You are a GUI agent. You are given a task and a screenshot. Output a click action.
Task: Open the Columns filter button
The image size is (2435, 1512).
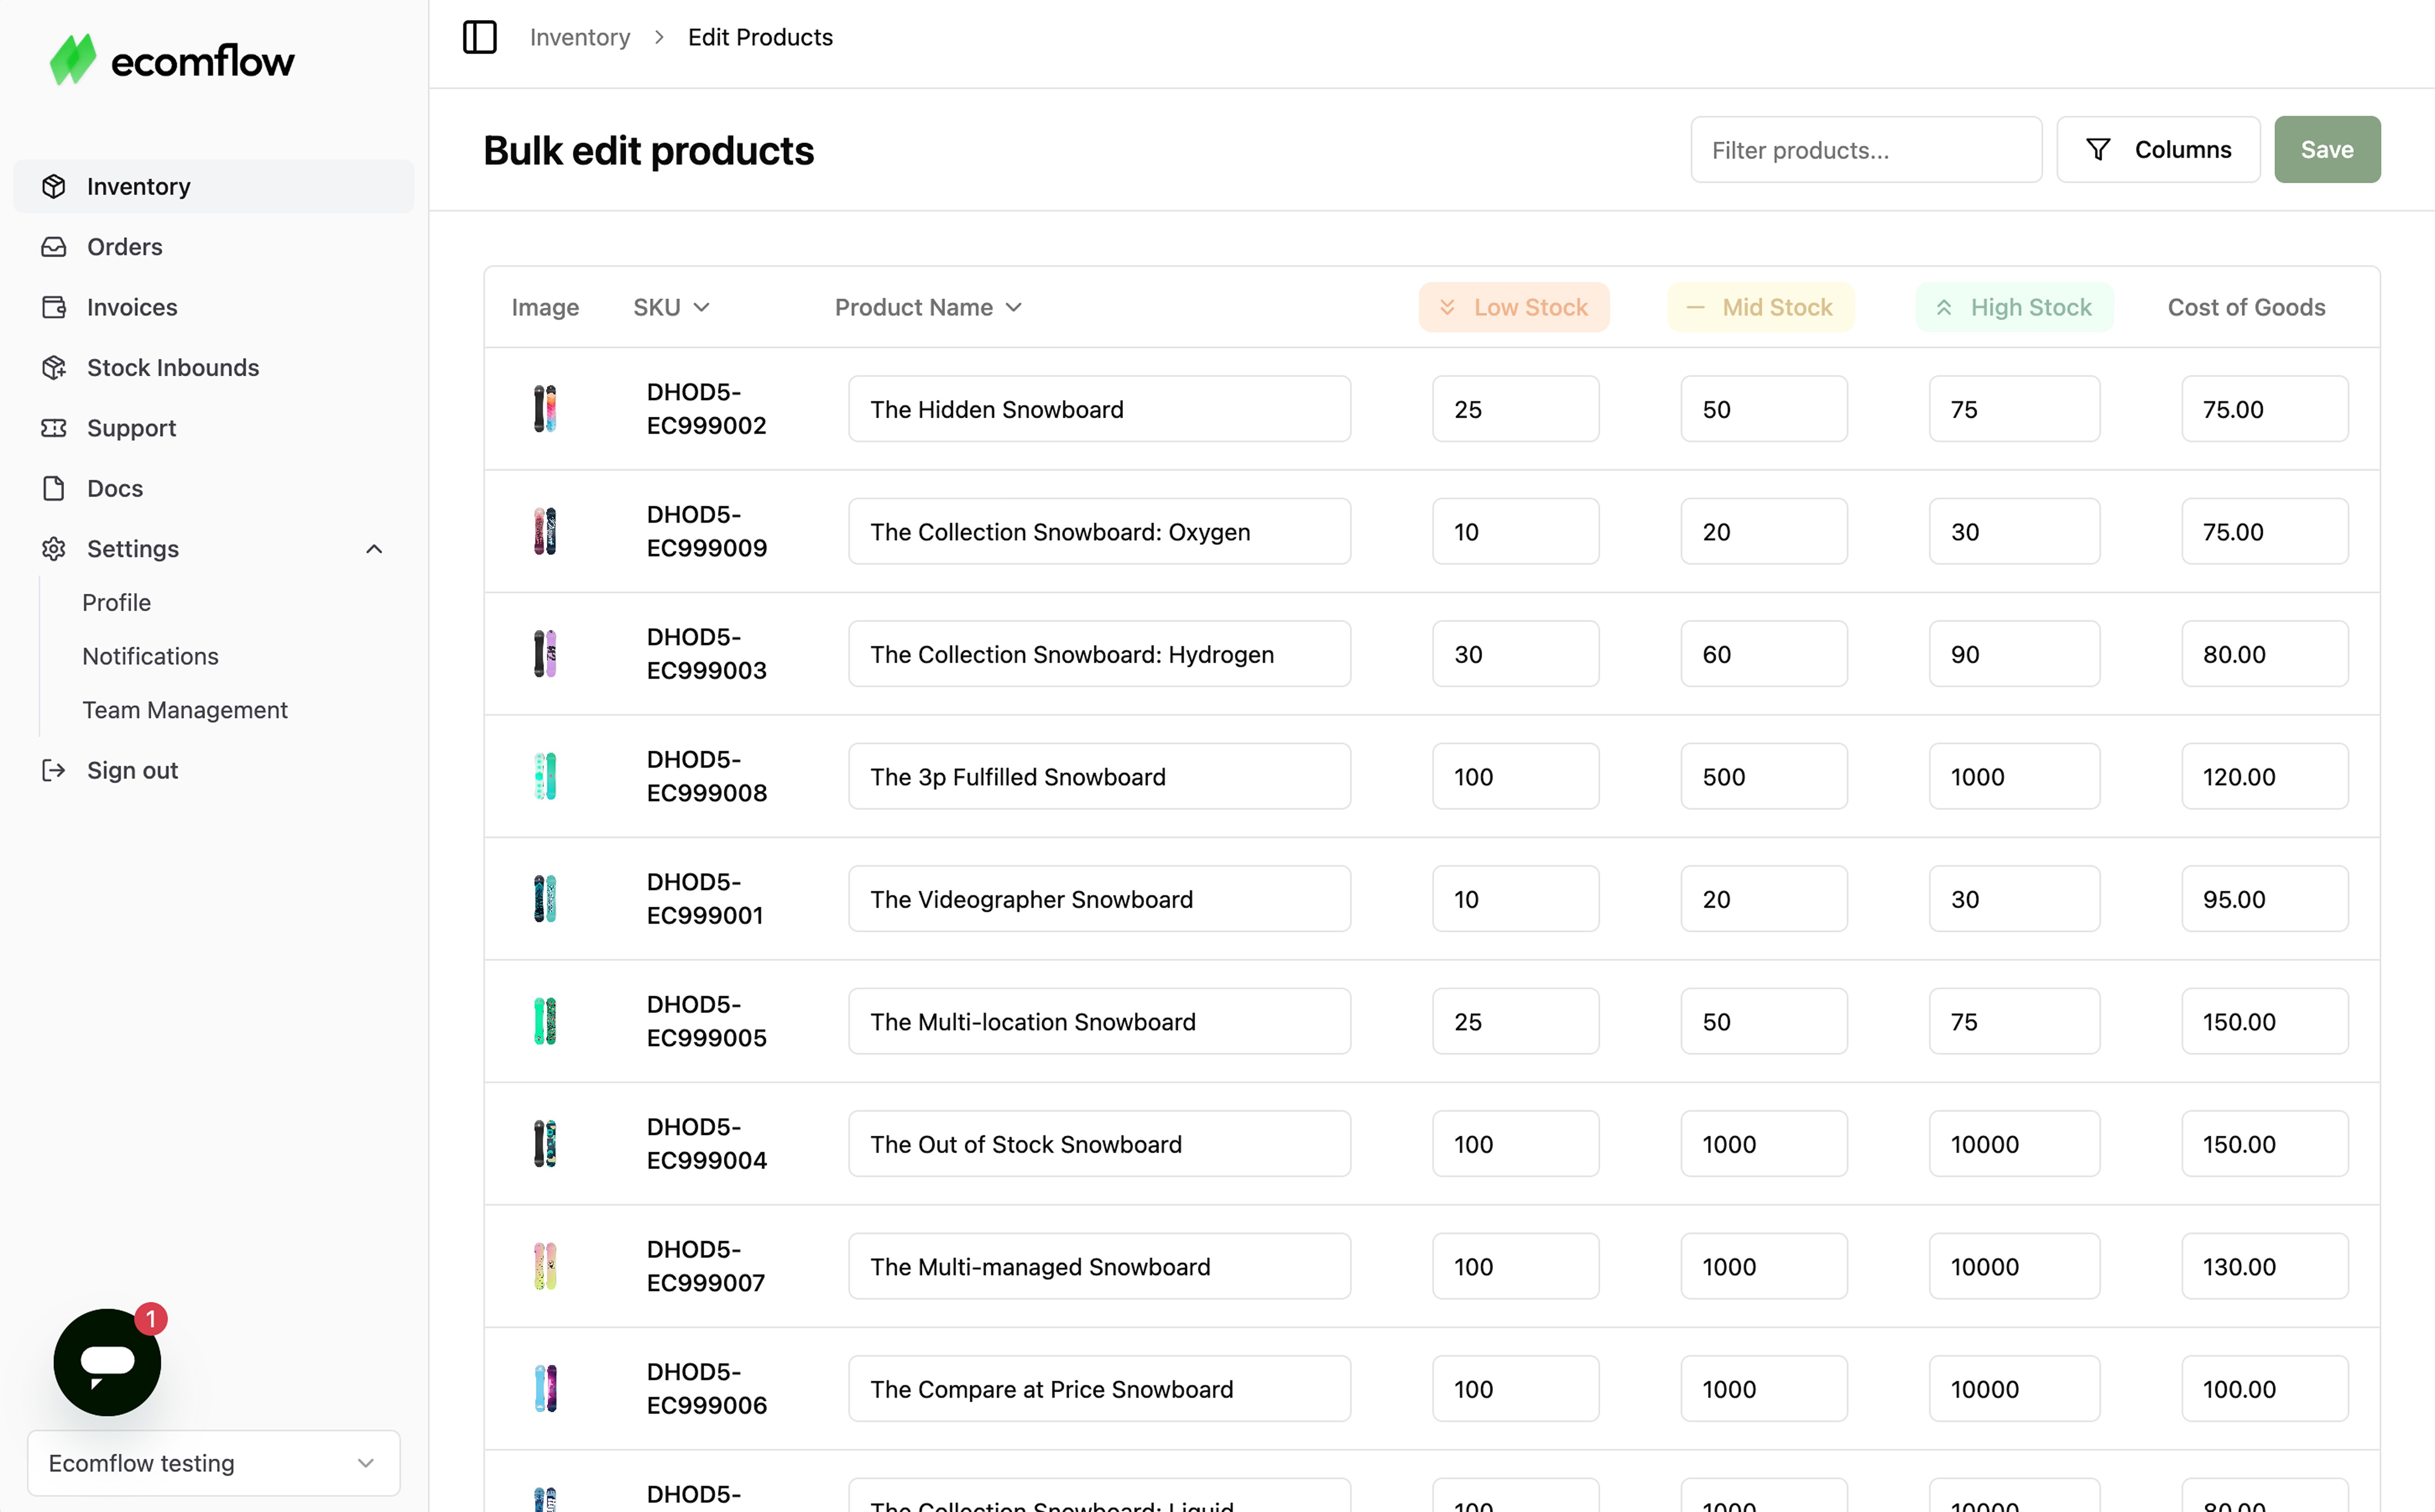click(2158, 150)
